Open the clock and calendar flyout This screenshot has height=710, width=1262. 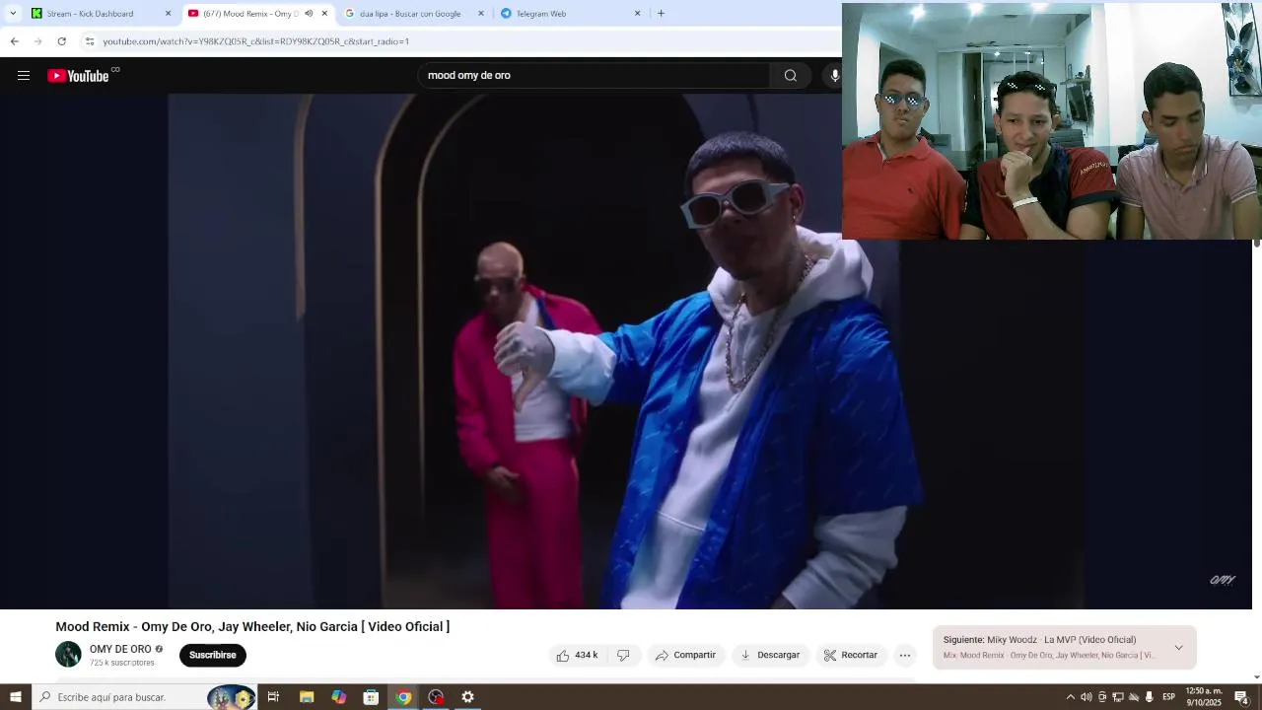1204,697
